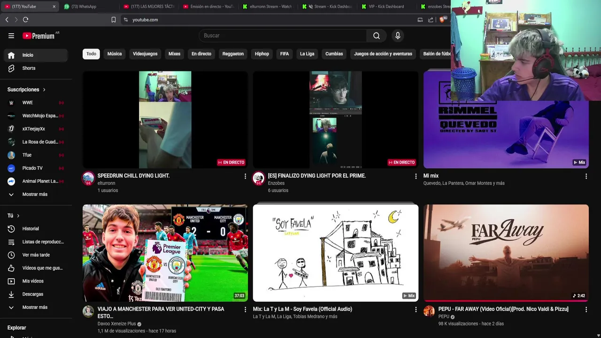
Task: Switch to LAS MEJORES TÁCTICAS tab
Action: coord(149,7)
